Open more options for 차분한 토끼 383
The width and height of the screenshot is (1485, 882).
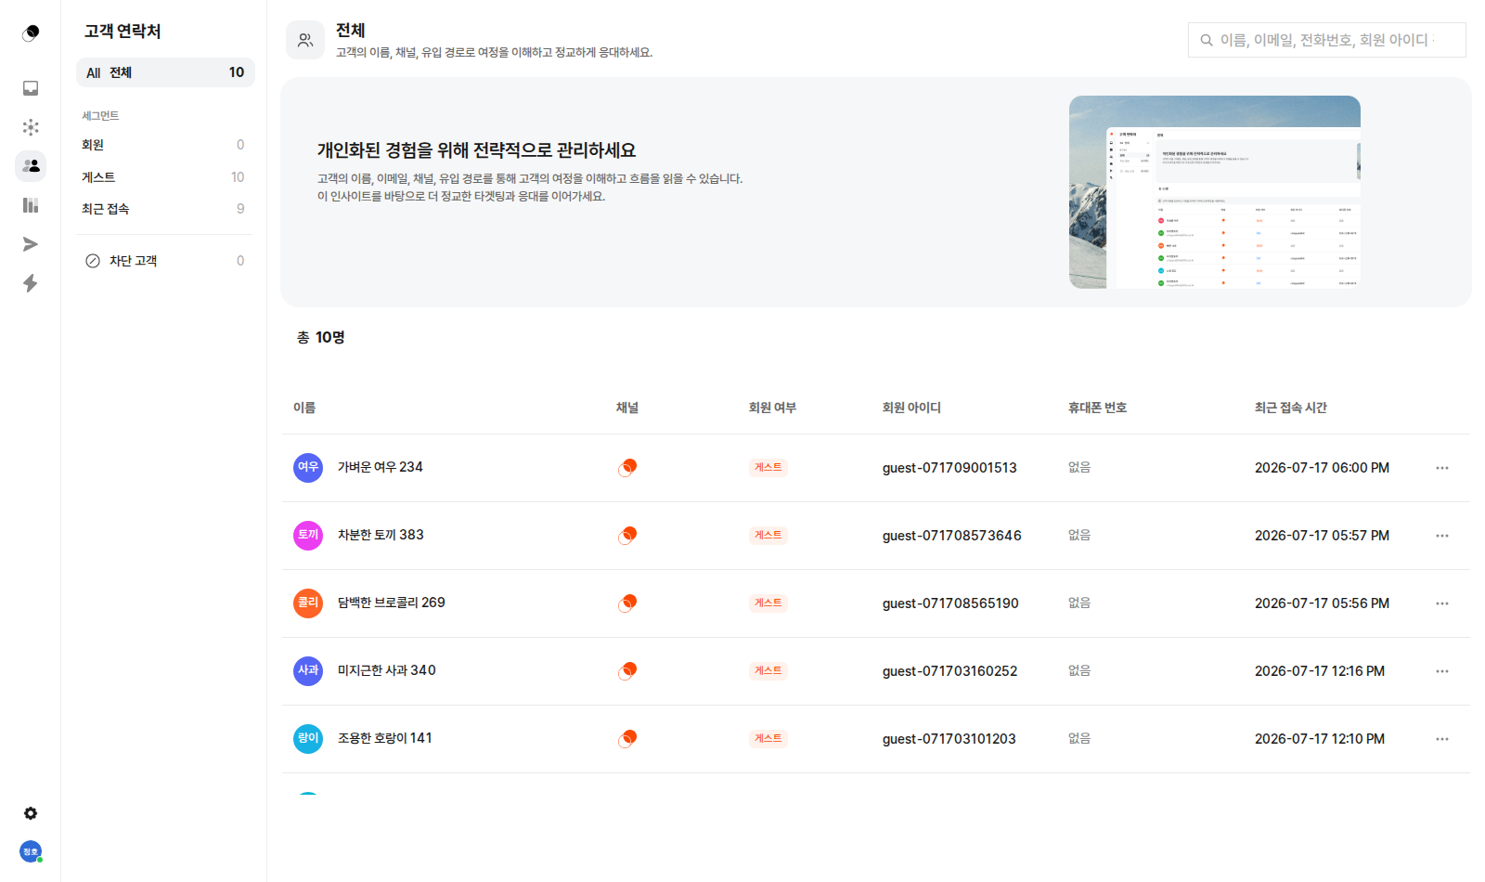[x=1442, y=536]
